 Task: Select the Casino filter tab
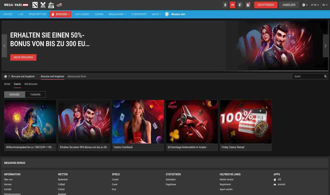coord(18,83)
